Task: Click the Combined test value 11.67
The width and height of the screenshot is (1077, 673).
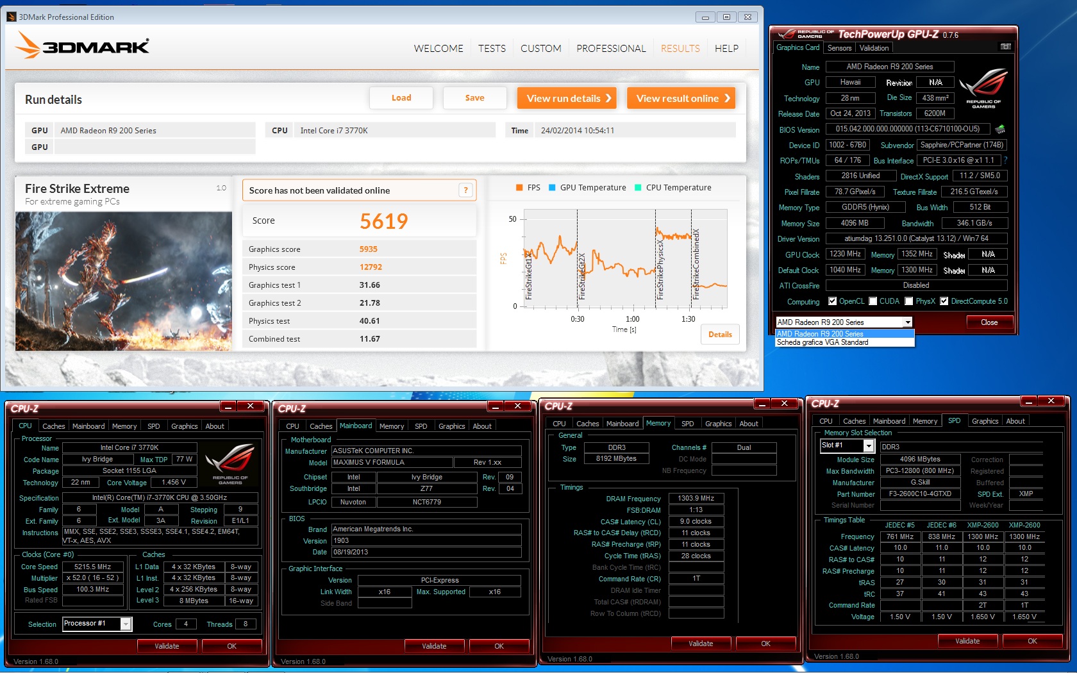Action: (370, 339)
